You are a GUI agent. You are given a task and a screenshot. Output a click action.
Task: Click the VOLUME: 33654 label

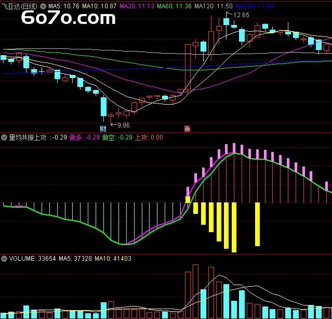coord(32,259)
